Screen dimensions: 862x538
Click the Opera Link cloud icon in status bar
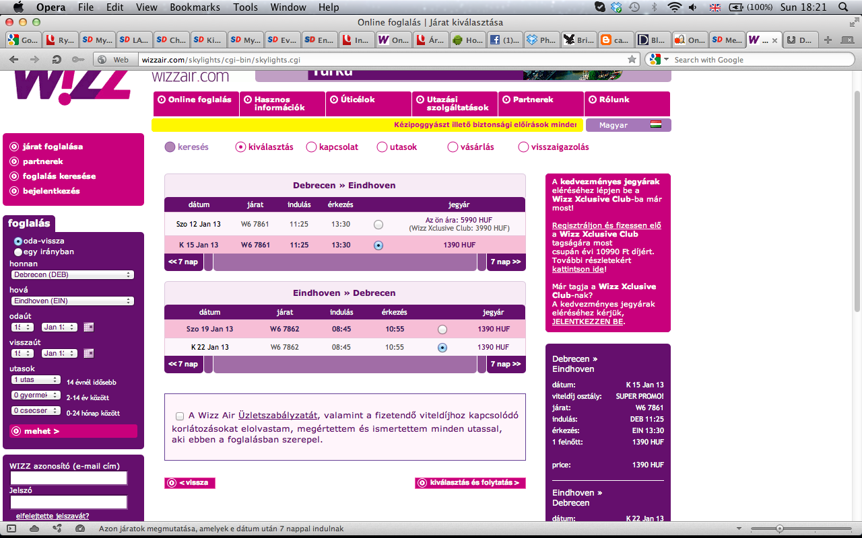tap(34, 529)
